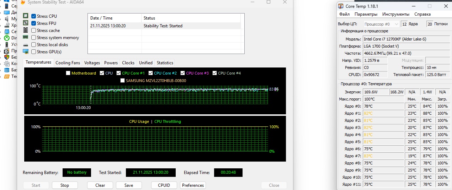Image resolution: width=452 pixels, height=190 pixels.
Task: Hide the CPU temperature line
Action: (x=102, y=73)
